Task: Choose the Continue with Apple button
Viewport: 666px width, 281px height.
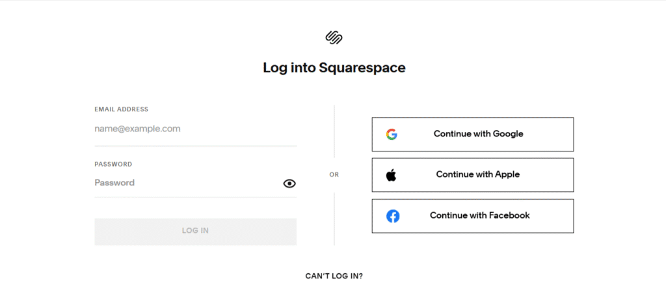Action: click(472, 175)
